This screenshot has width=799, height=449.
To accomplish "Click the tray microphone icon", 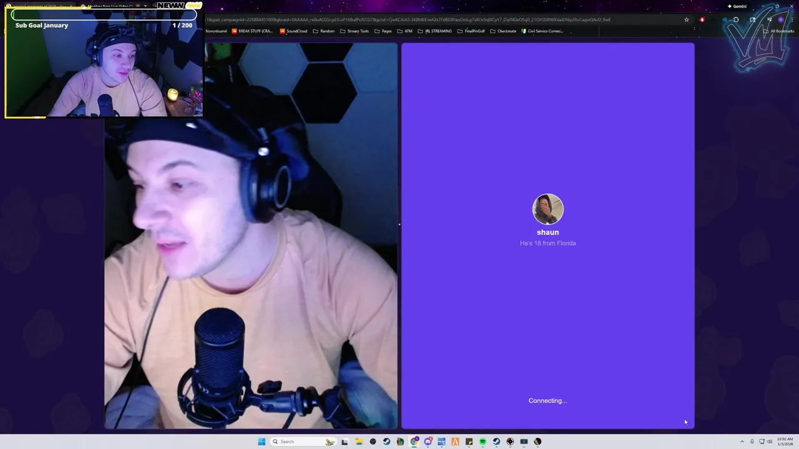I will click(752, 442).
